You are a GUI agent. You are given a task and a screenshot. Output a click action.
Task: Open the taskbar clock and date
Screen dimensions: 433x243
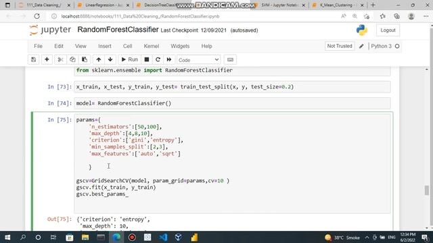(407, 237)
